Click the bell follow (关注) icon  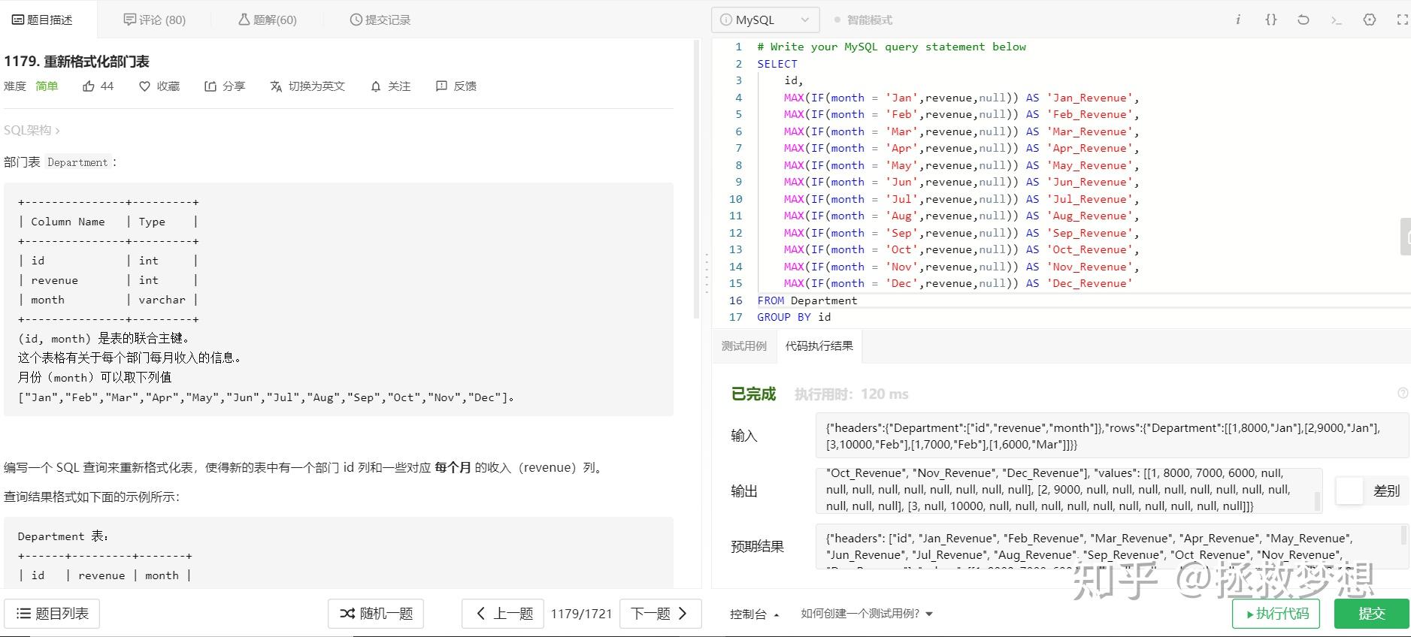pyautogui.click(x=376, y=86)
